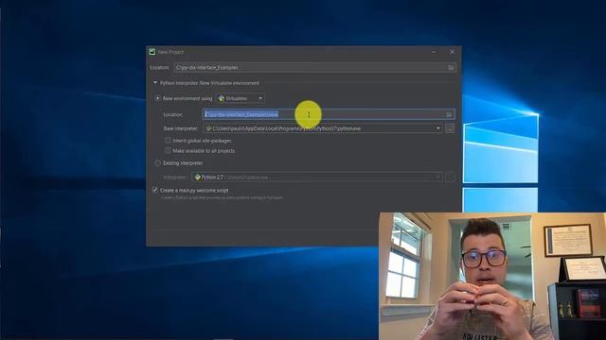This screenshot has height=340, width=606.
Task: Click the PyCharm icon in the New Project title bar
Action: pos(152,52)
